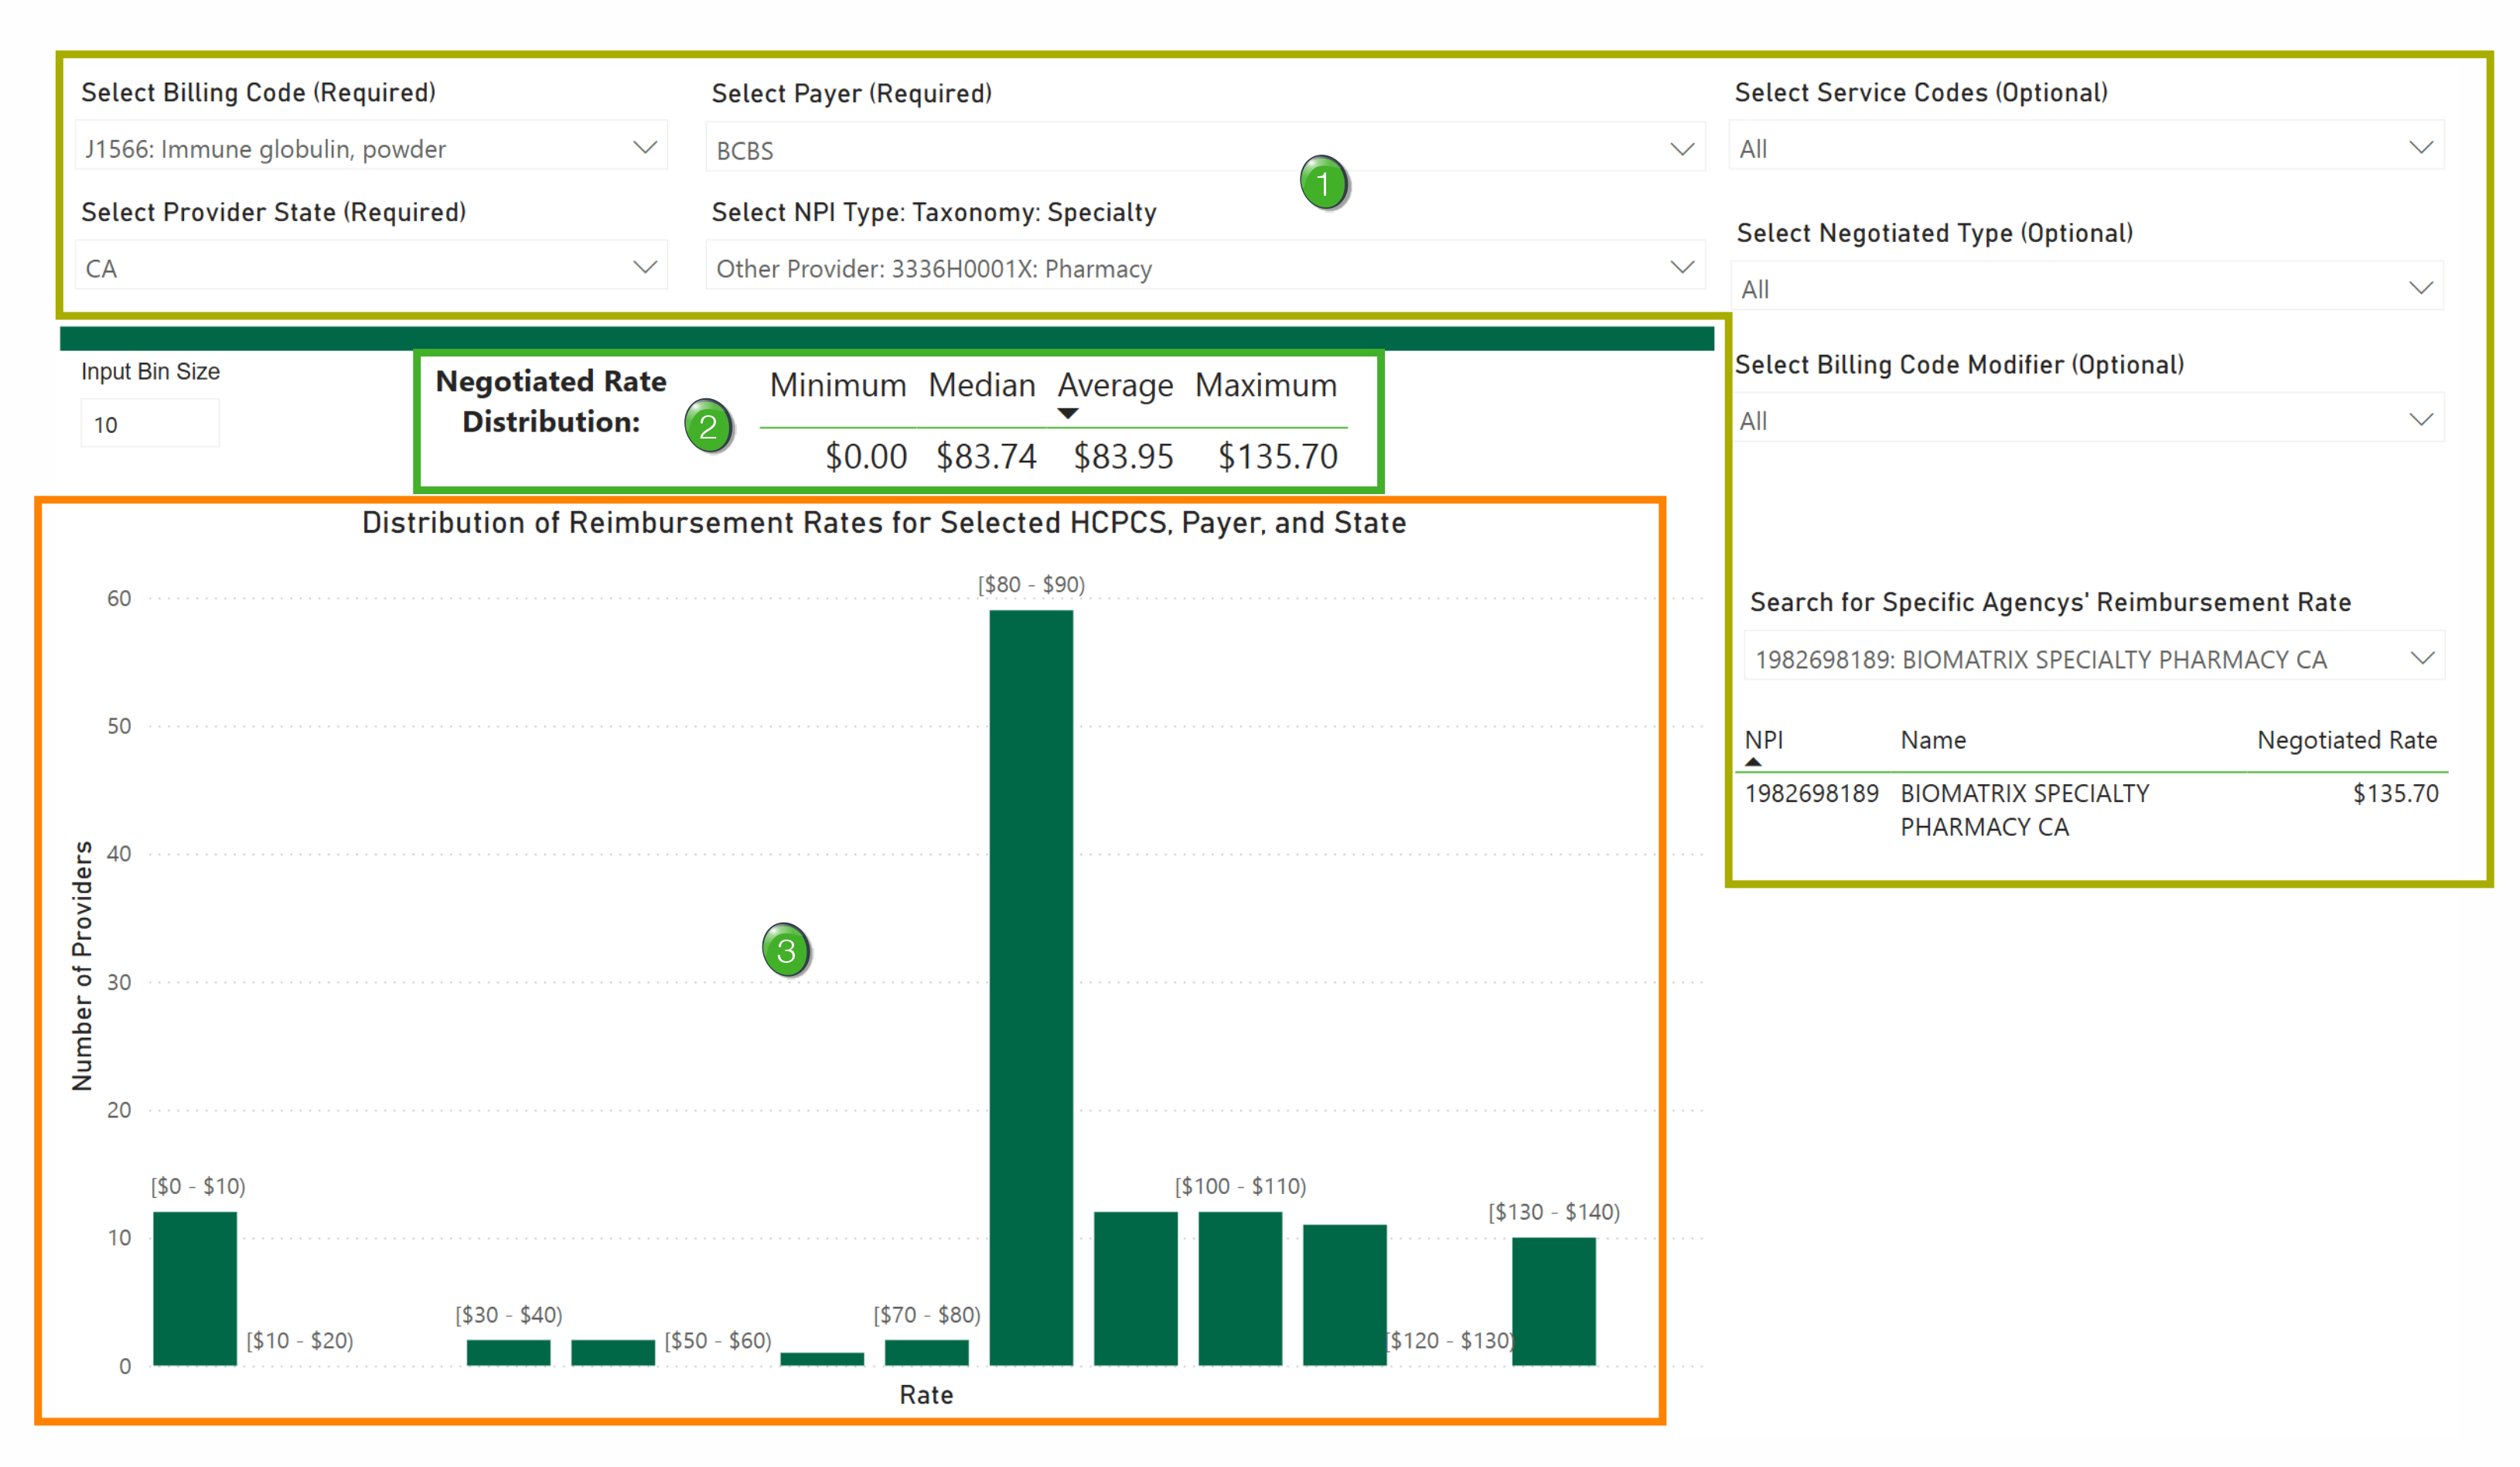Click the Median header to sort statistics

click(981, 386)
